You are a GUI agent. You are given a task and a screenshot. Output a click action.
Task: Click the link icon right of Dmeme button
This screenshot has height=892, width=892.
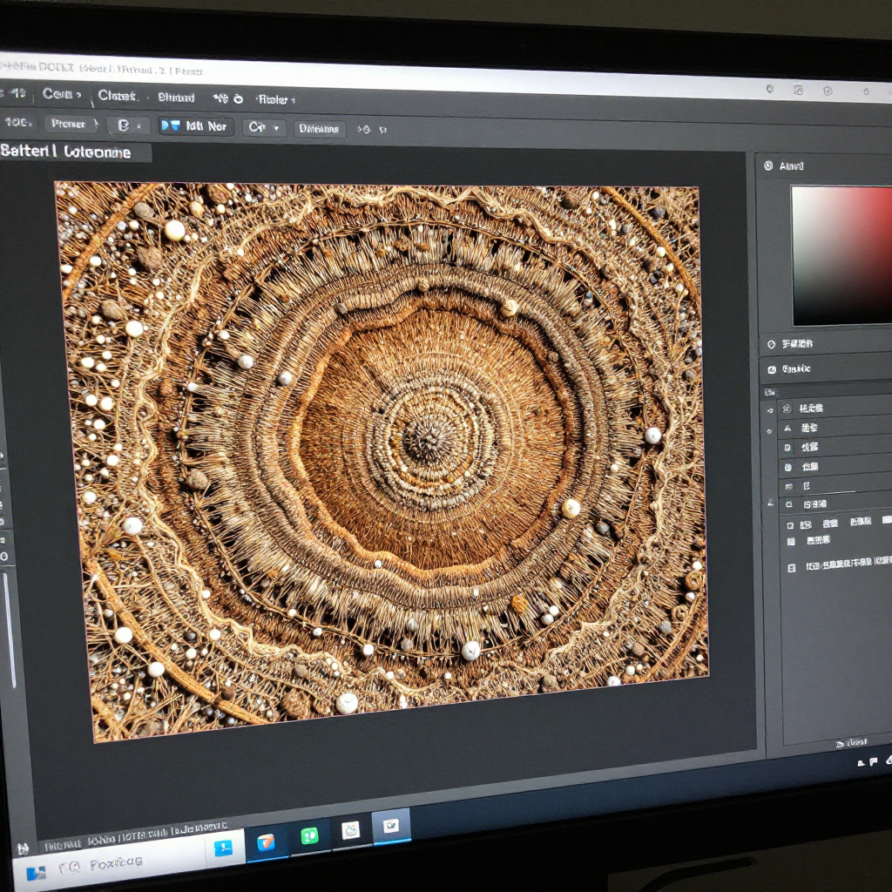pyautogui.click(x=363, y=130)
